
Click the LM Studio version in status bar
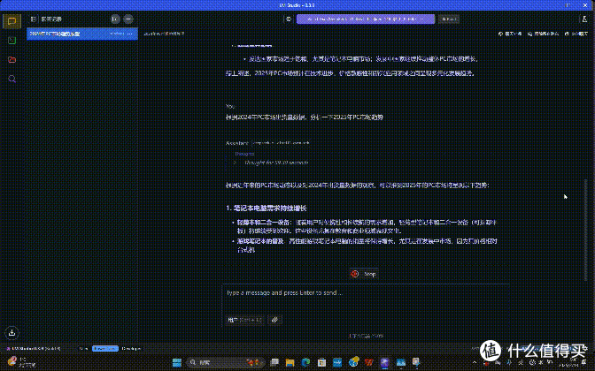coord(34,348)
